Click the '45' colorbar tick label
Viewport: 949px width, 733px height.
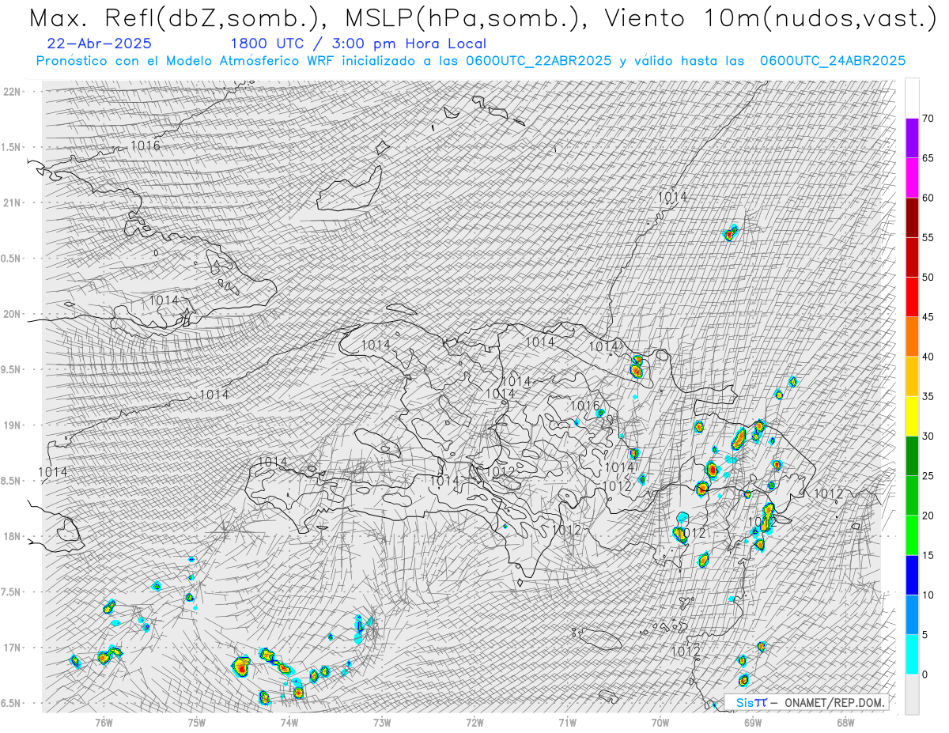pos(928,317)
